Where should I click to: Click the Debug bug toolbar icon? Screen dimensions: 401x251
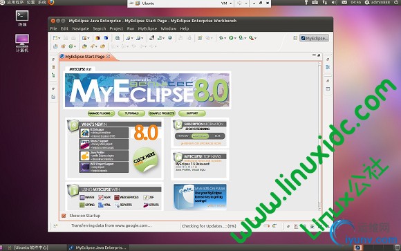tap(221, 38)
